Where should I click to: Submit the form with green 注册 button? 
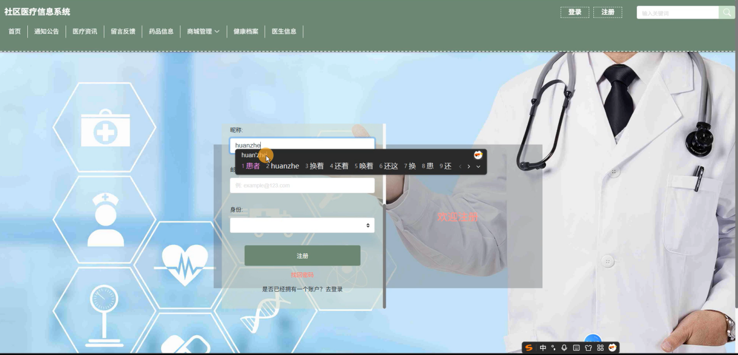coord(302,256)
